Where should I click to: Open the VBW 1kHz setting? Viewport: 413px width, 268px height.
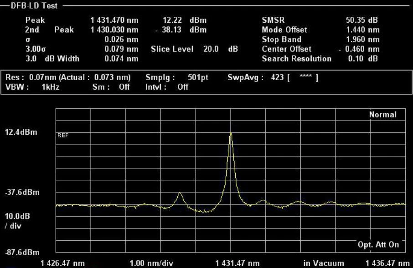coord(33,87)
